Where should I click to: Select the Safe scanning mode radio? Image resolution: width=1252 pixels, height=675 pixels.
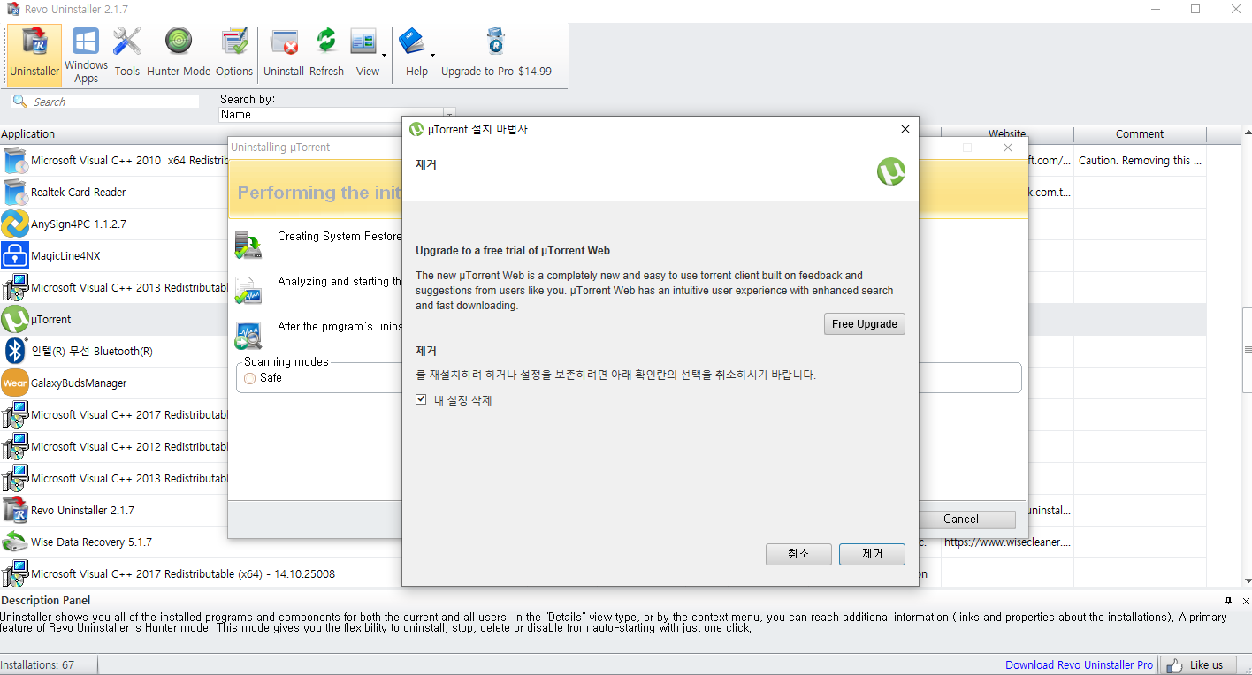pos(250,378)
